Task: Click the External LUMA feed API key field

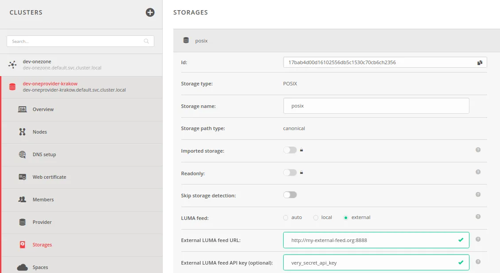Action: pos(376,262)
